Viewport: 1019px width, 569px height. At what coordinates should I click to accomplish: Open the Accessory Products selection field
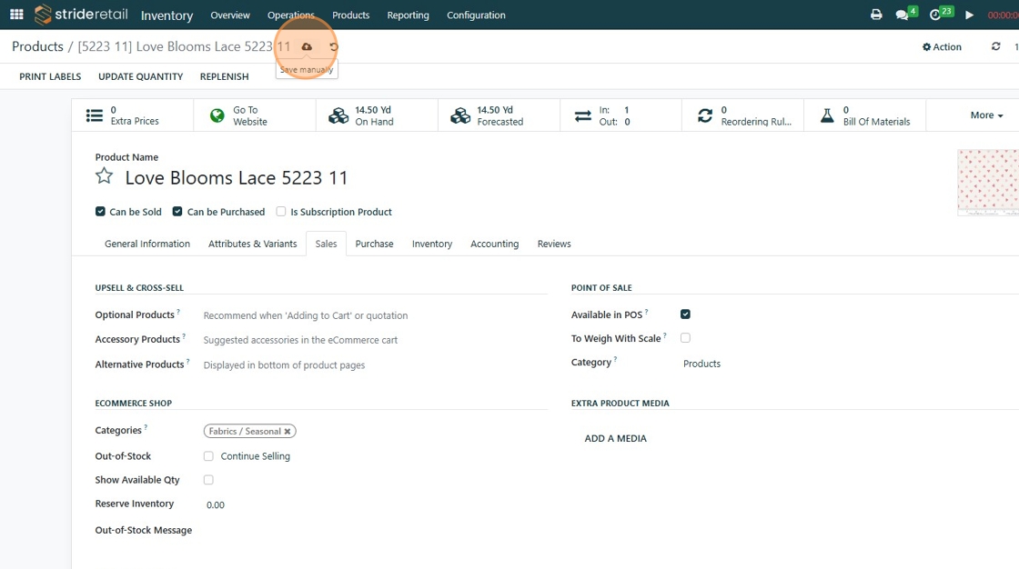click(x=375, y=340)
